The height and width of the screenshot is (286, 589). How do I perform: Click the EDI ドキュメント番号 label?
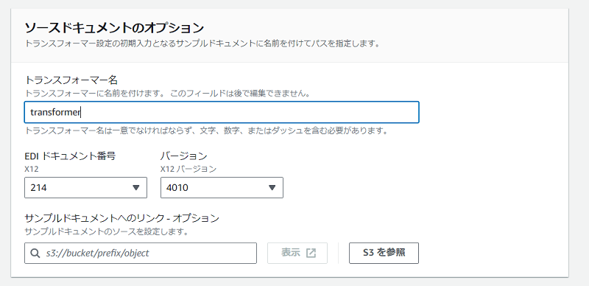click(70, 156)
